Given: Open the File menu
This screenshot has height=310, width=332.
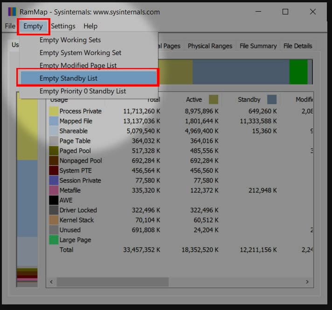Looking at the screenshot, I should [x=10, y=26].
